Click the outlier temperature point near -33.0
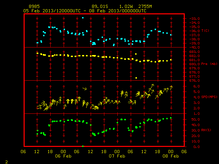This screenshot has height=164, width=219. tap(83, 18)
